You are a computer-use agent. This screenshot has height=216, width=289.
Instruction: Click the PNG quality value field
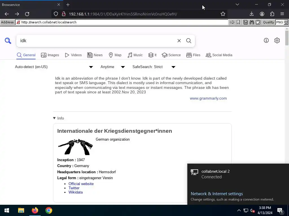click(x=280, y=22)
